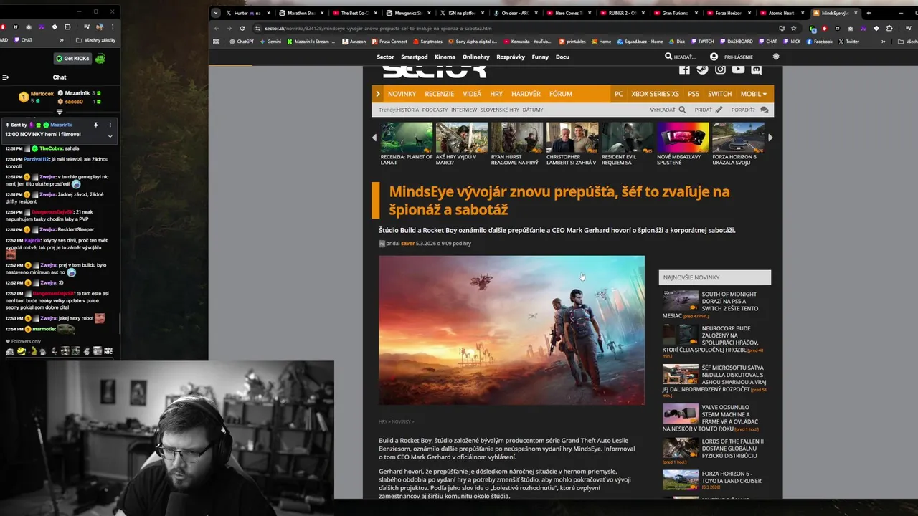Open trending topic PODCASTY
The image size is (918, 516).
(x=435, y=110)
